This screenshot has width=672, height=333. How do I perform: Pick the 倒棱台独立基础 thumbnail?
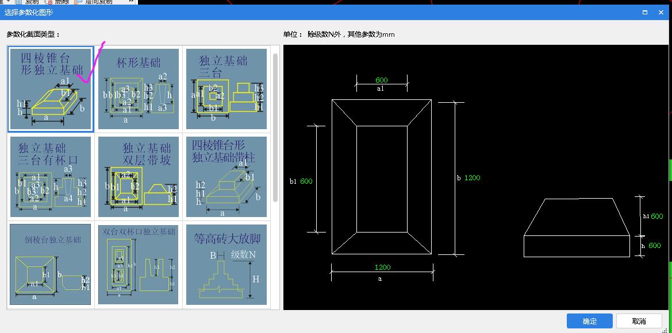(x=51, y=264)
